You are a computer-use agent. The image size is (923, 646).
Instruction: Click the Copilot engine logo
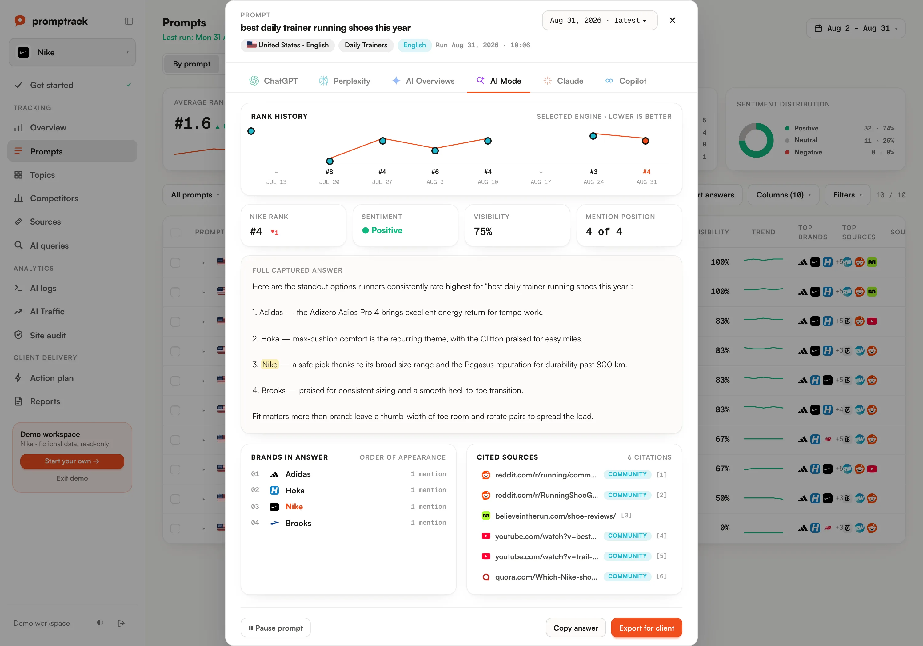(x=609, y=81)
